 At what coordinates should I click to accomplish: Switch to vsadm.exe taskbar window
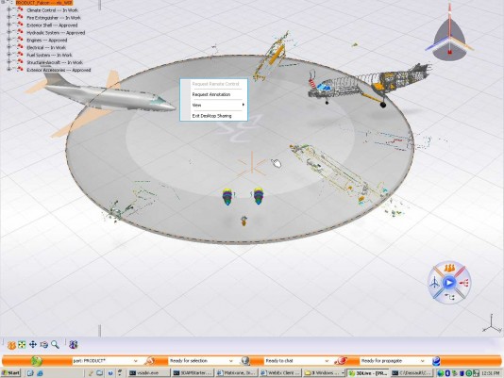pos(149,373)
